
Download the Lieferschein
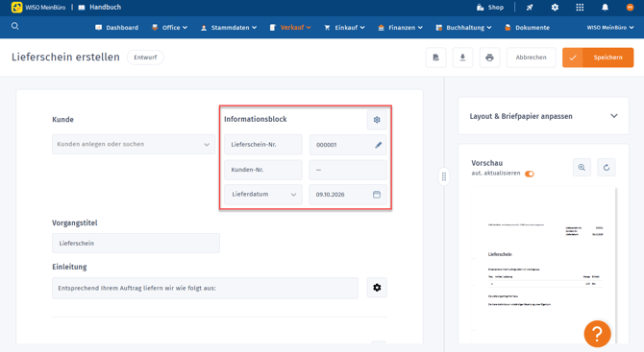462,58
